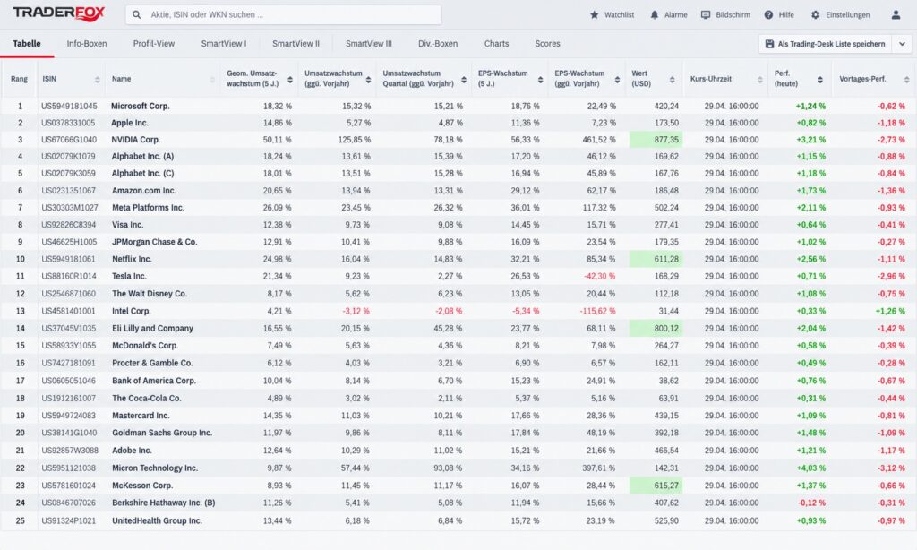
Task: Select UnitedHealth Group Inc. name
Action: (157, 520)
